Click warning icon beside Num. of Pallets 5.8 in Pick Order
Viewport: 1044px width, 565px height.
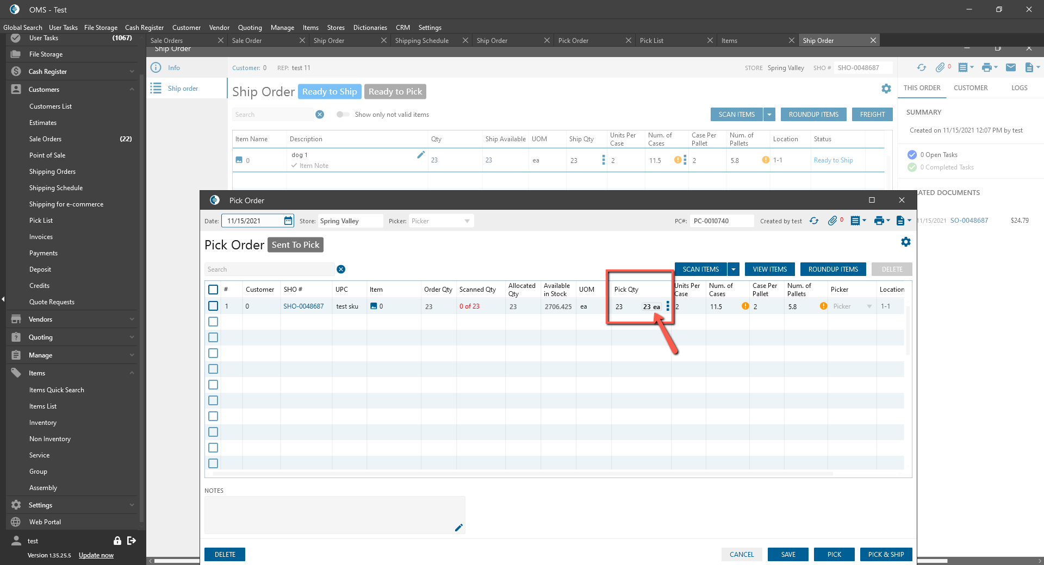pos(824,306)
